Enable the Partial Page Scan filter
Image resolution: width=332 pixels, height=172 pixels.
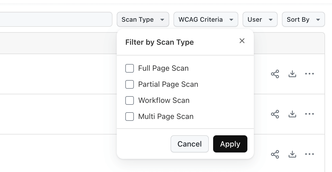[130, 84]
